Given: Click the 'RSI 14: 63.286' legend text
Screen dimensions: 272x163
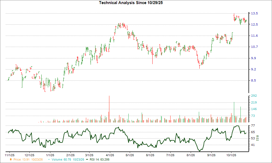Looking at the screenshot, I should tap(100, 159).
